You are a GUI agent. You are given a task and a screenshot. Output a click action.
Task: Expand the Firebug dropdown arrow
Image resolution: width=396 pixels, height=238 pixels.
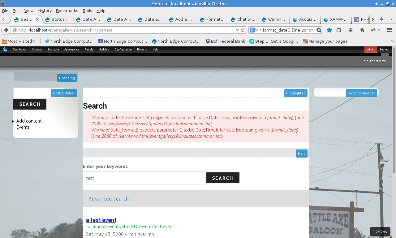pos(379,30)
